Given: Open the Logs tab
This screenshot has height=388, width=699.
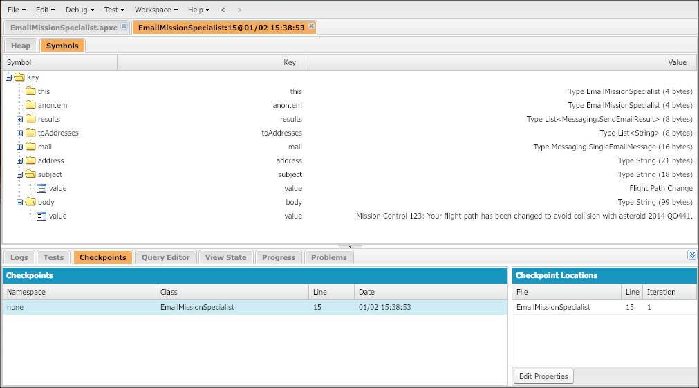Looking at the screenshot, I should (19, 257).
